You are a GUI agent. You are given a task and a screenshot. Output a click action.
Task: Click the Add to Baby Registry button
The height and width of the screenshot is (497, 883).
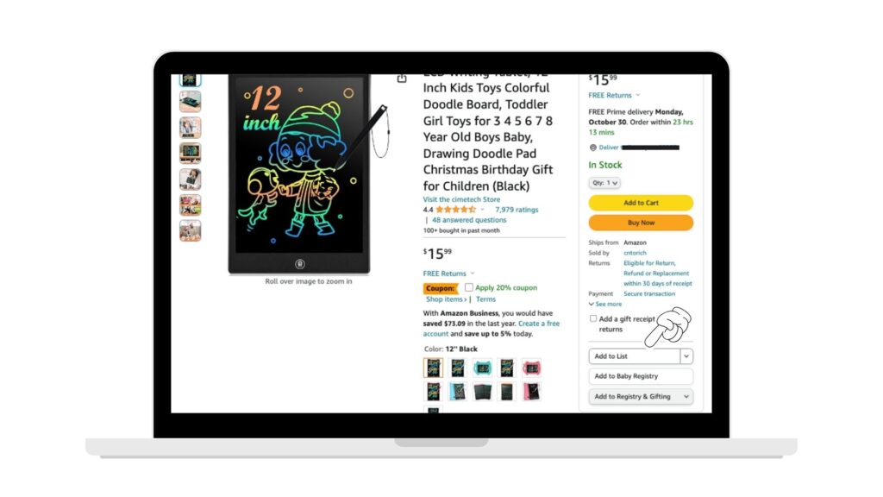tap(641, 376)
